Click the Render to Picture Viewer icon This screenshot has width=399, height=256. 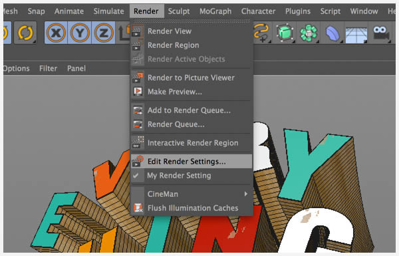pyautogui.click(x=138, y=77)
